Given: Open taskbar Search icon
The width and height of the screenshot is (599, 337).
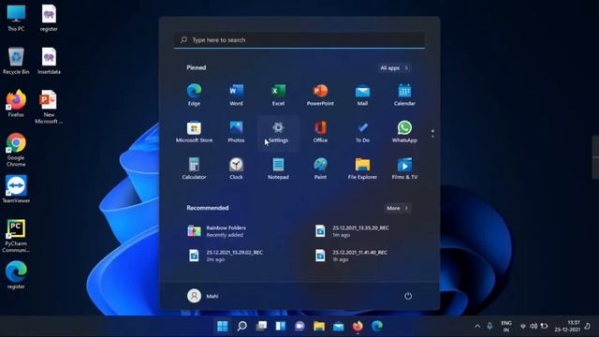Looking at the screenshot, I should click(241, 326).
